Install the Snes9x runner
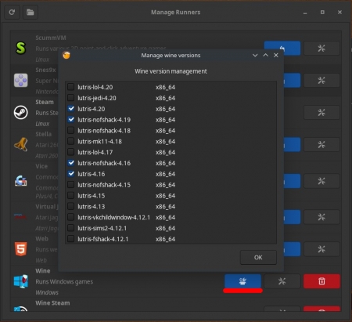The width and height of the screenshot is (352, 322). (292, 81)
